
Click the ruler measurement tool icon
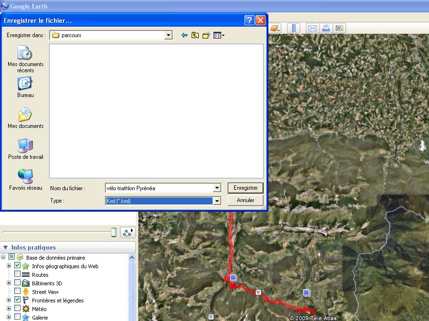[x=293, y=28]
